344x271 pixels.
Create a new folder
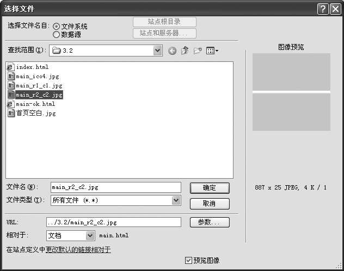198,51
